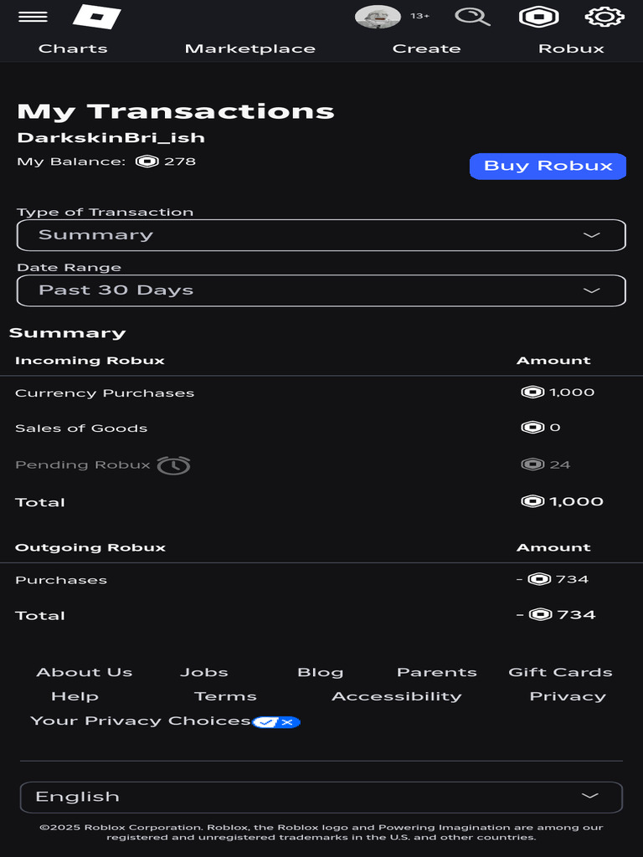Open the About Us footer link
Viewport: 643px width, 857px height.
(x=85, y=672)
